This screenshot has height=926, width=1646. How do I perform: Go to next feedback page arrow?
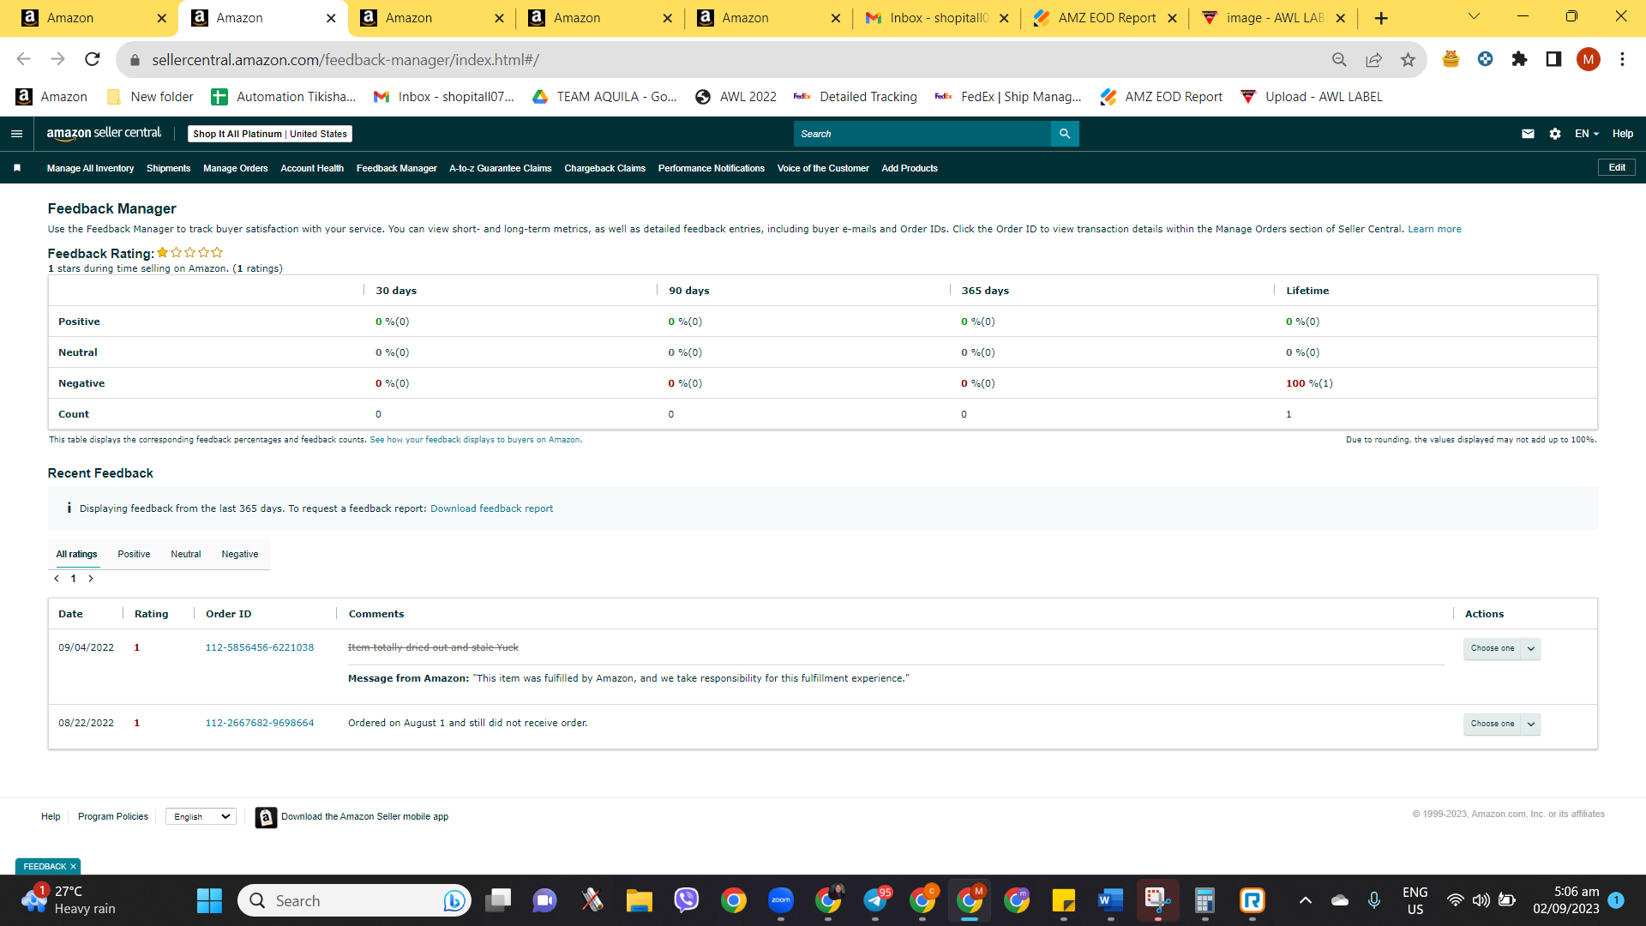(x=91, y=579)
